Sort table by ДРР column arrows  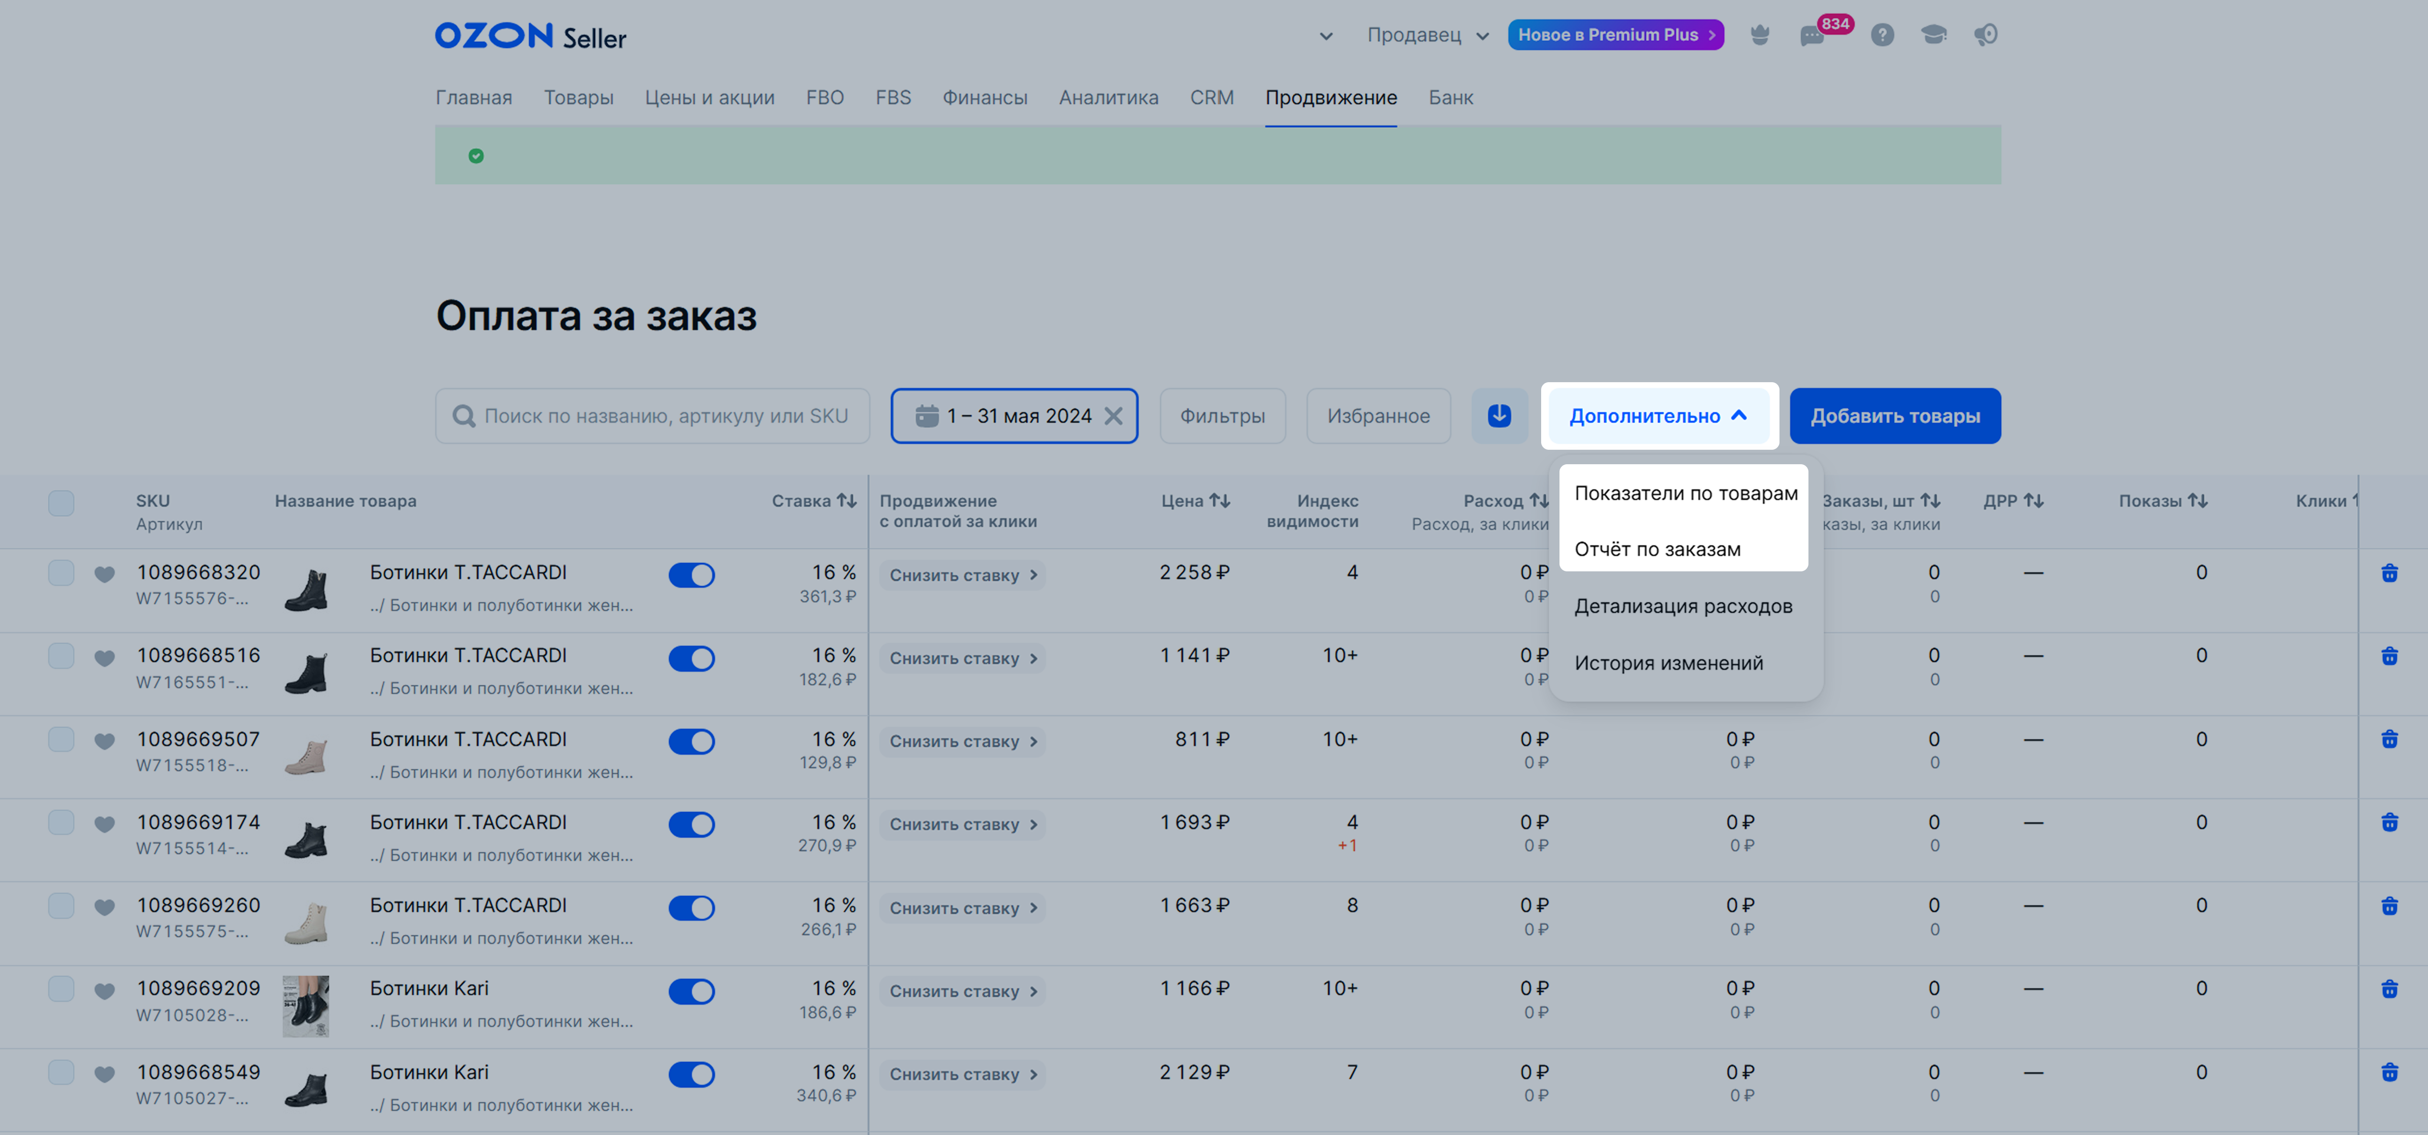(2033, 500)
